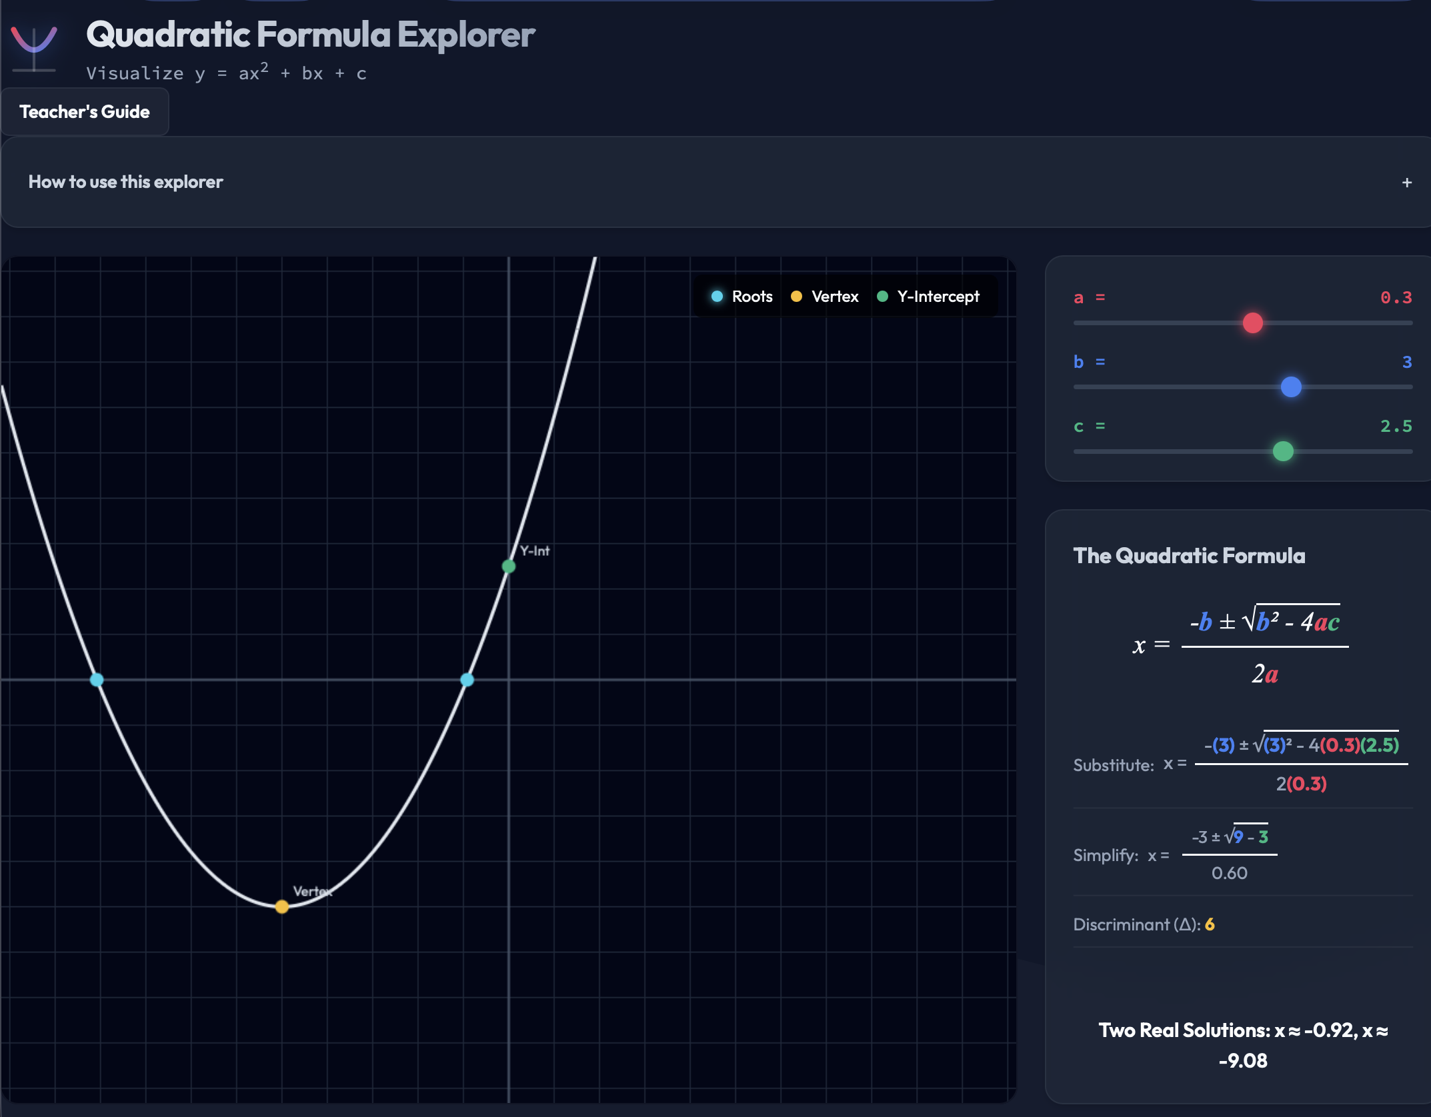This screenshot has height=1117, width=1431.
Task: Click the cyan Roots legend dot
Action: pos(717,297)
